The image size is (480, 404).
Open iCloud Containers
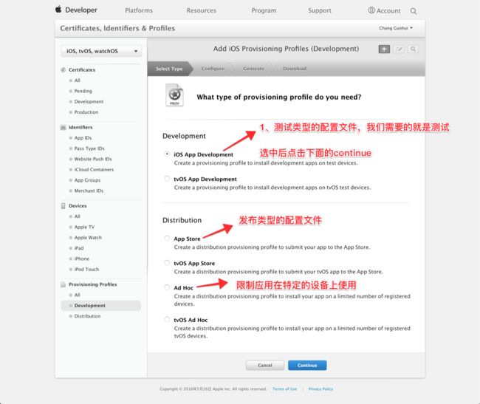point(94,170)
